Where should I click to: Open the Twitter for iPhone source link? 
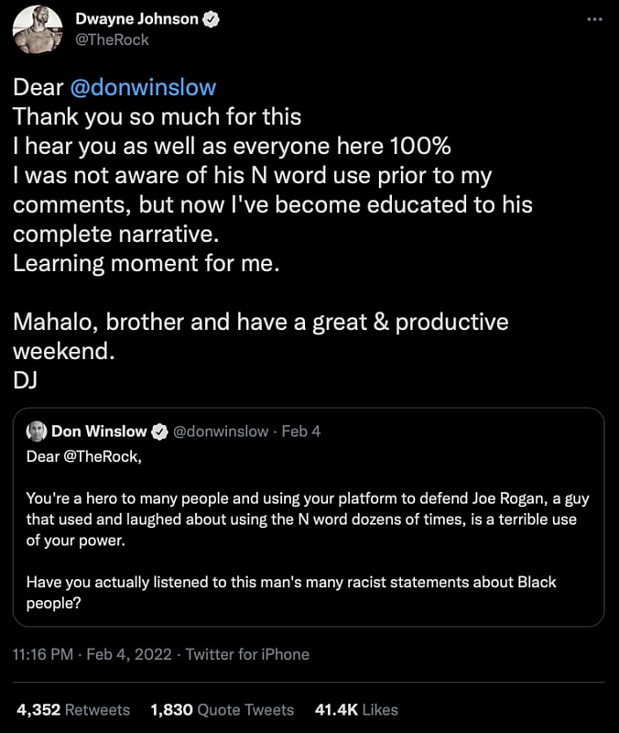(x=247, y=654)
